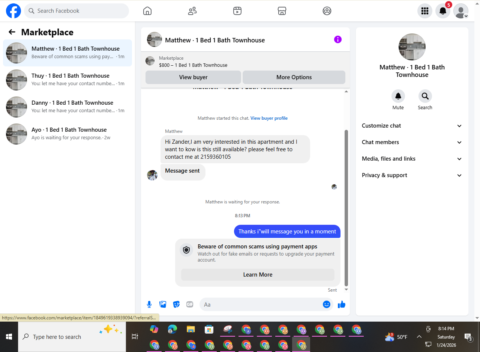The width and height of the screenshot is (480, 352).
Task: Click the Facebook logo icon
Action: [x=13, y=11]
